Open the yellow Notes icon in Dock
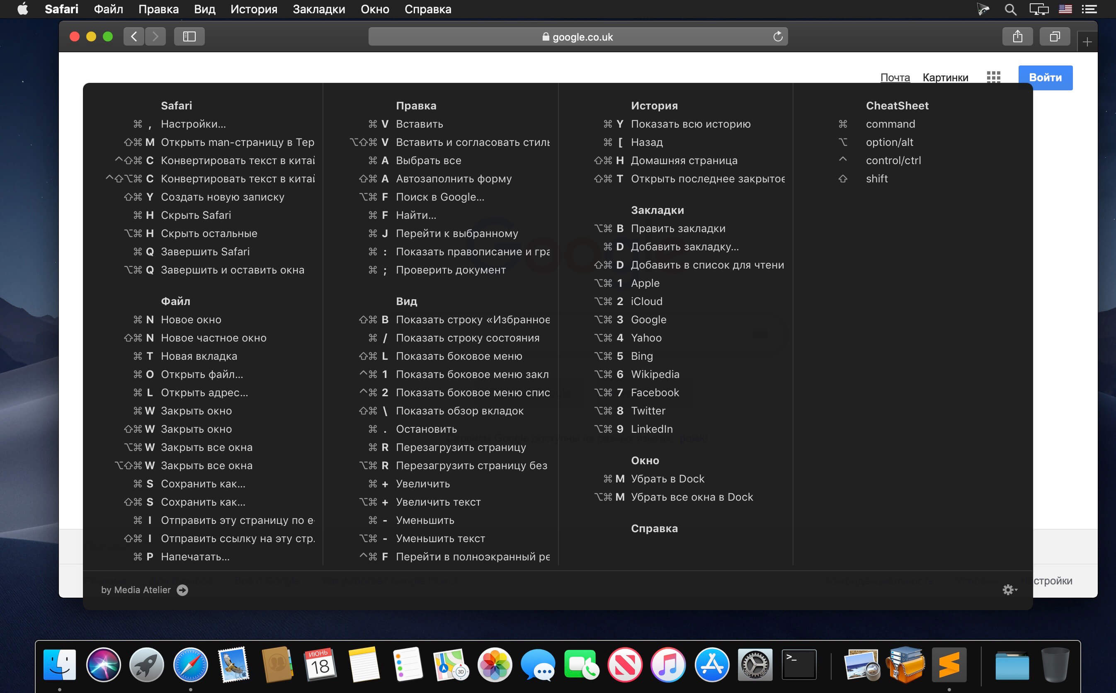Screen dimensions: 1116x693 (364, 664)
